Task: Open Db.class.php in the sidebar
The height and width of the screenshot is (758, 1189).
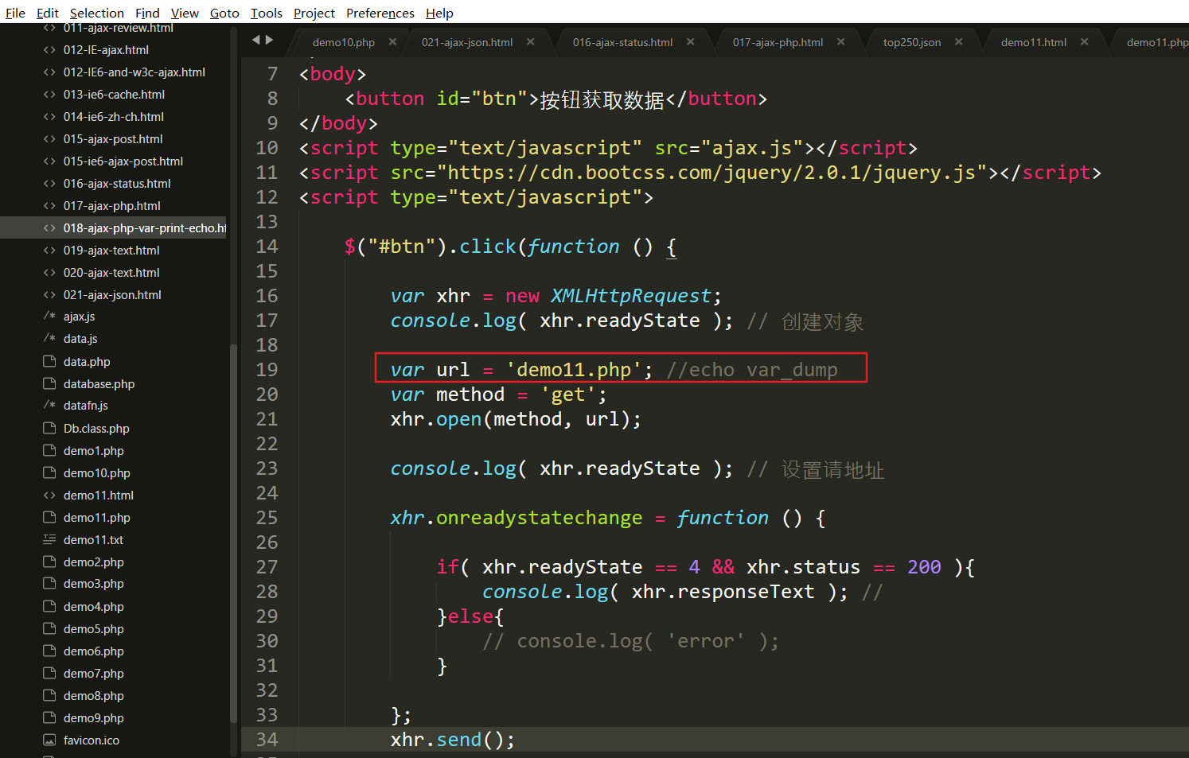Action: point(96,428)
